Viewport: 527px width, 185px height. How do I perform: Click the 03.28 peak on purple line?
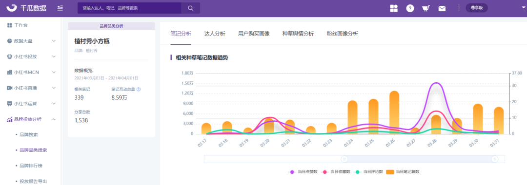click(436, 83)
